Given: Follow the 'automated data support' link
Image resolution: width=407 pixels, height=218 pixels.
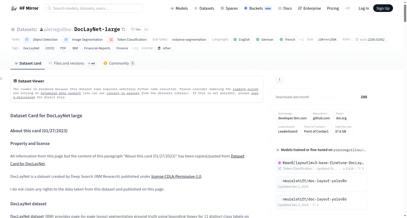Looking at the screenshot, I should tap(61, 93).
